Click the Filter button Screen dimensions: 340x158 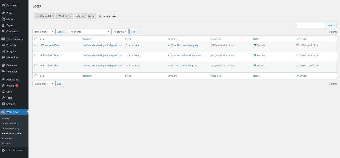[x=134, y=32]
